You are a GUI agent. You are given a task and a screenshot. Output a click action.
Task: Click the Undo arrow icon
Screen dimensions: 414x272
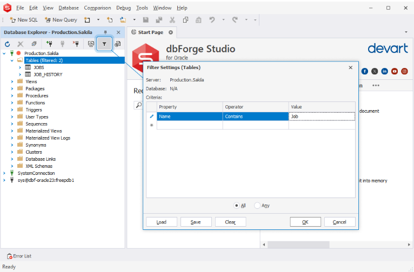pos(212,20)
